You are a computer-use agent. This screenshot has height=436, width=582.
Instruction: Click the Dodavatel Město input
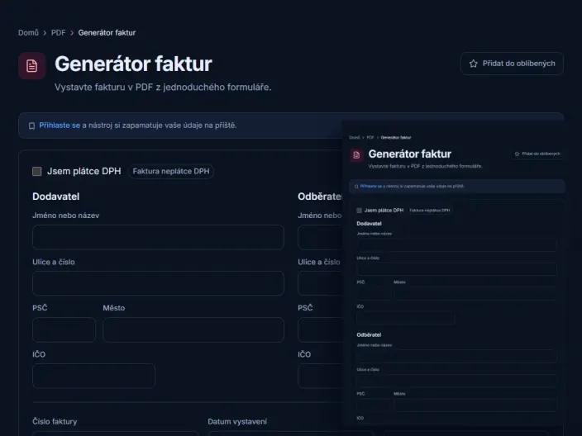click(x=193, y=329)
